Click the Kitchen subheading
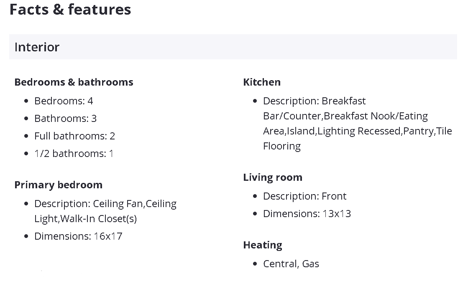Screen dimensions: 468x281 click(x=262, y=82)
